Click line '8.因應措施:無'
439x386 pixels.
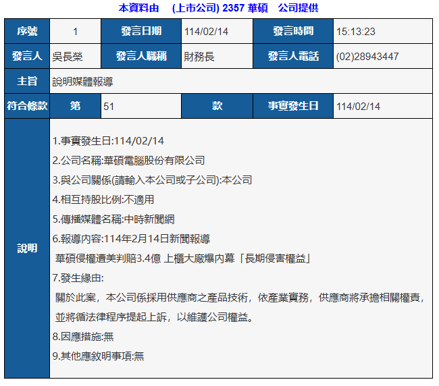pyautogui.click(x=83, y=337)
